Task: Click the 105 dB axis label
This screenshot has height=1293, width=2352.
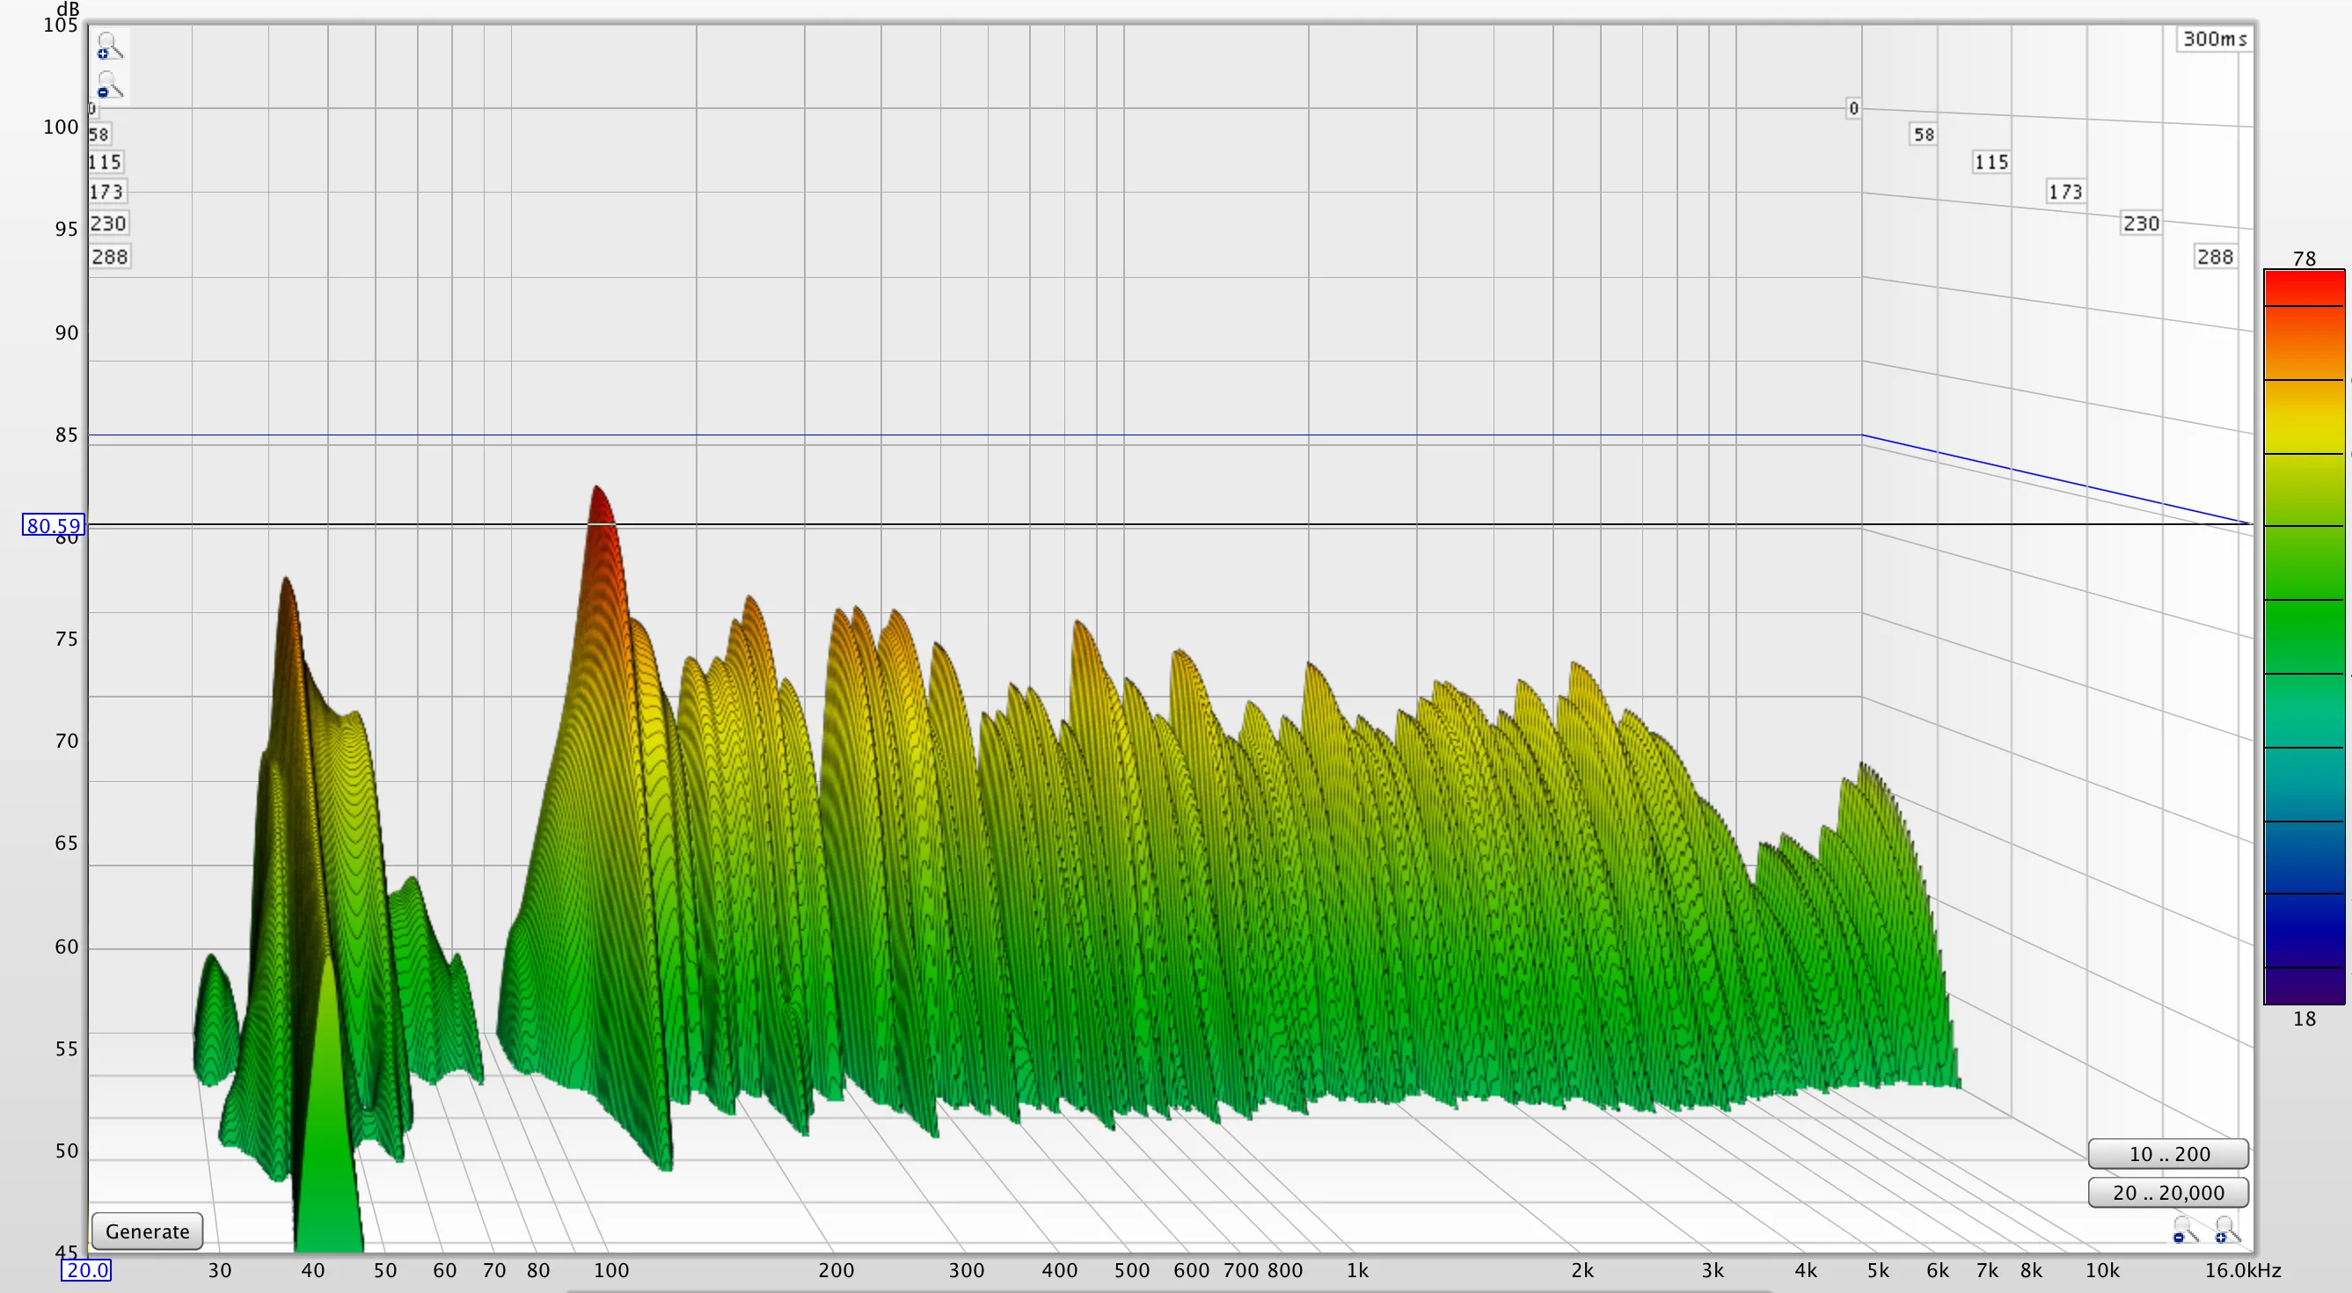Action: (x=61, y=25)
